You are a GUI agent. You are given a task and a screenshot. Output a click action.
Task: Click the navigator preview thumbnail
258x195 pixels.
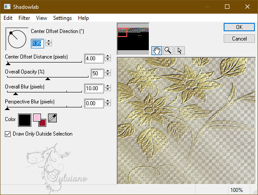(133, 39)
